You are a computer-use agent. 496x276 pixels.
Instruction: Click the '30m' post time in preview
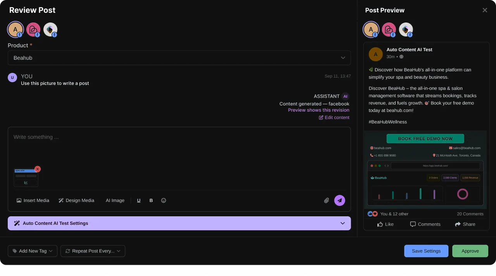391,57
